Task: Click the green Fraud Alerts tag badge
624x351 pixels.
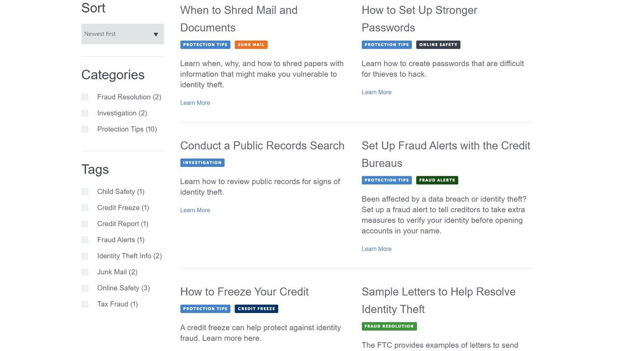Action: (437, 180)
